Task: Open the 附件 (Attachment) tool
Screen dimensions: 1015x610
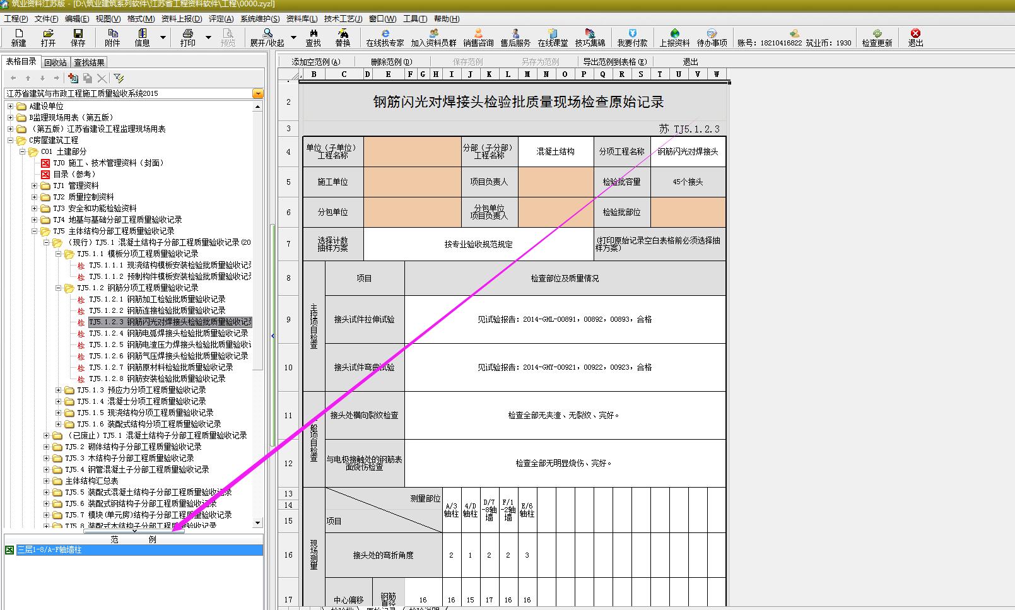Action: pos(112,37)
